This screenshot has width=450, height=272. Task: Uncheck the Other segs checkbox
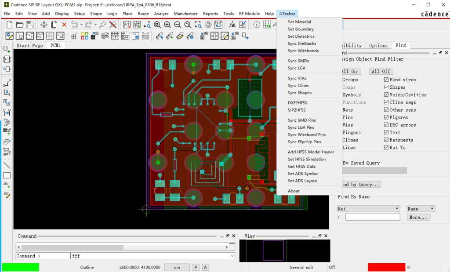pyautogui.click(x=386, y=109)
